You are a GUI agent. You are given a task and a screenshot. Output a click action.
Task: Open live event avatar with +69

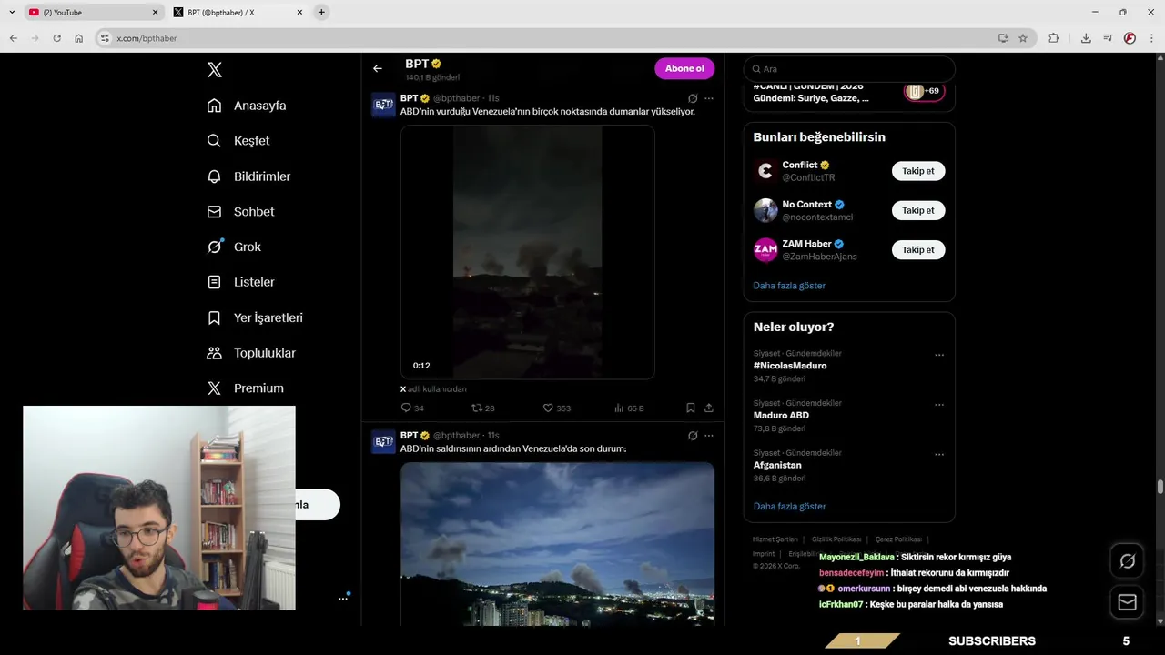(x=924, y=91)
